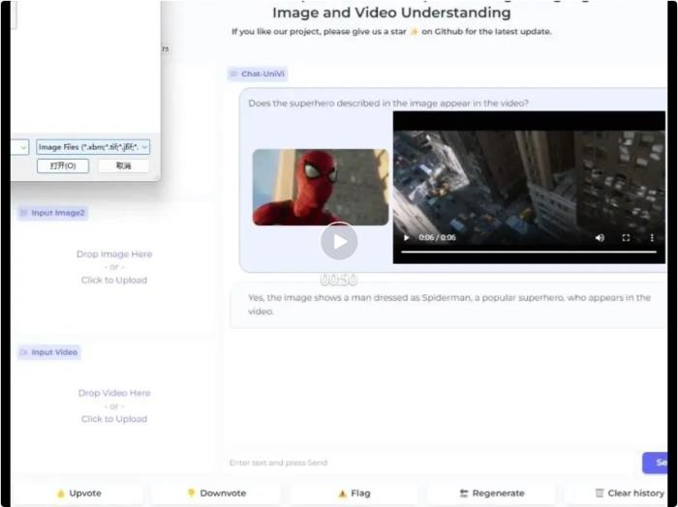Click the 打开(O) button in file dialog
Image resolution: width=678 pixels, height=507 pixels.
point(63,165)
